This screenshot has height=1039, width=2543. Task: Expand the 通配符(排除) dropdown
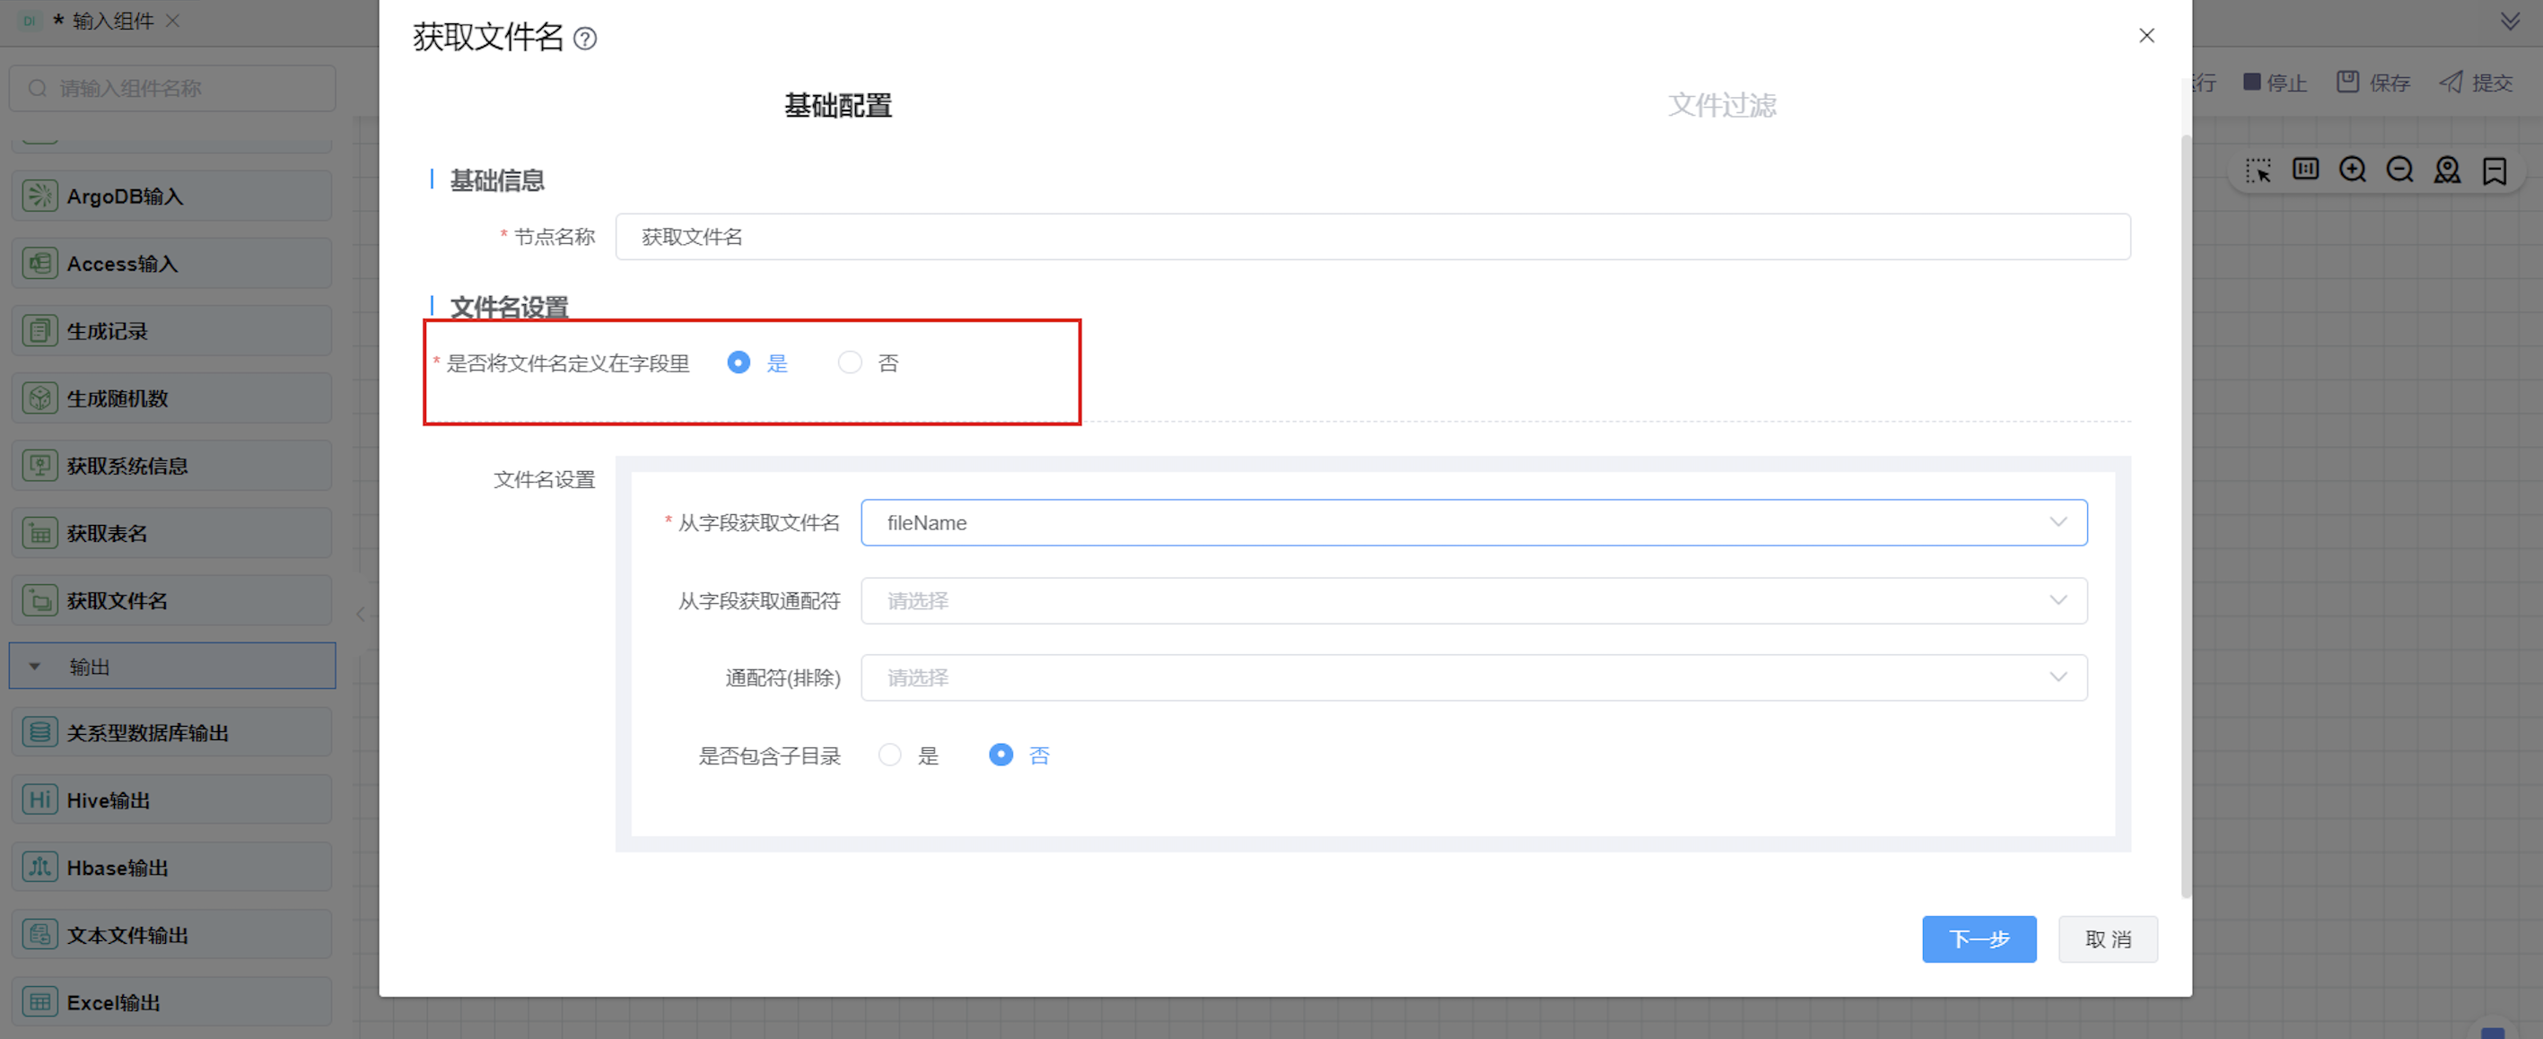click(x=1472, y=678)
